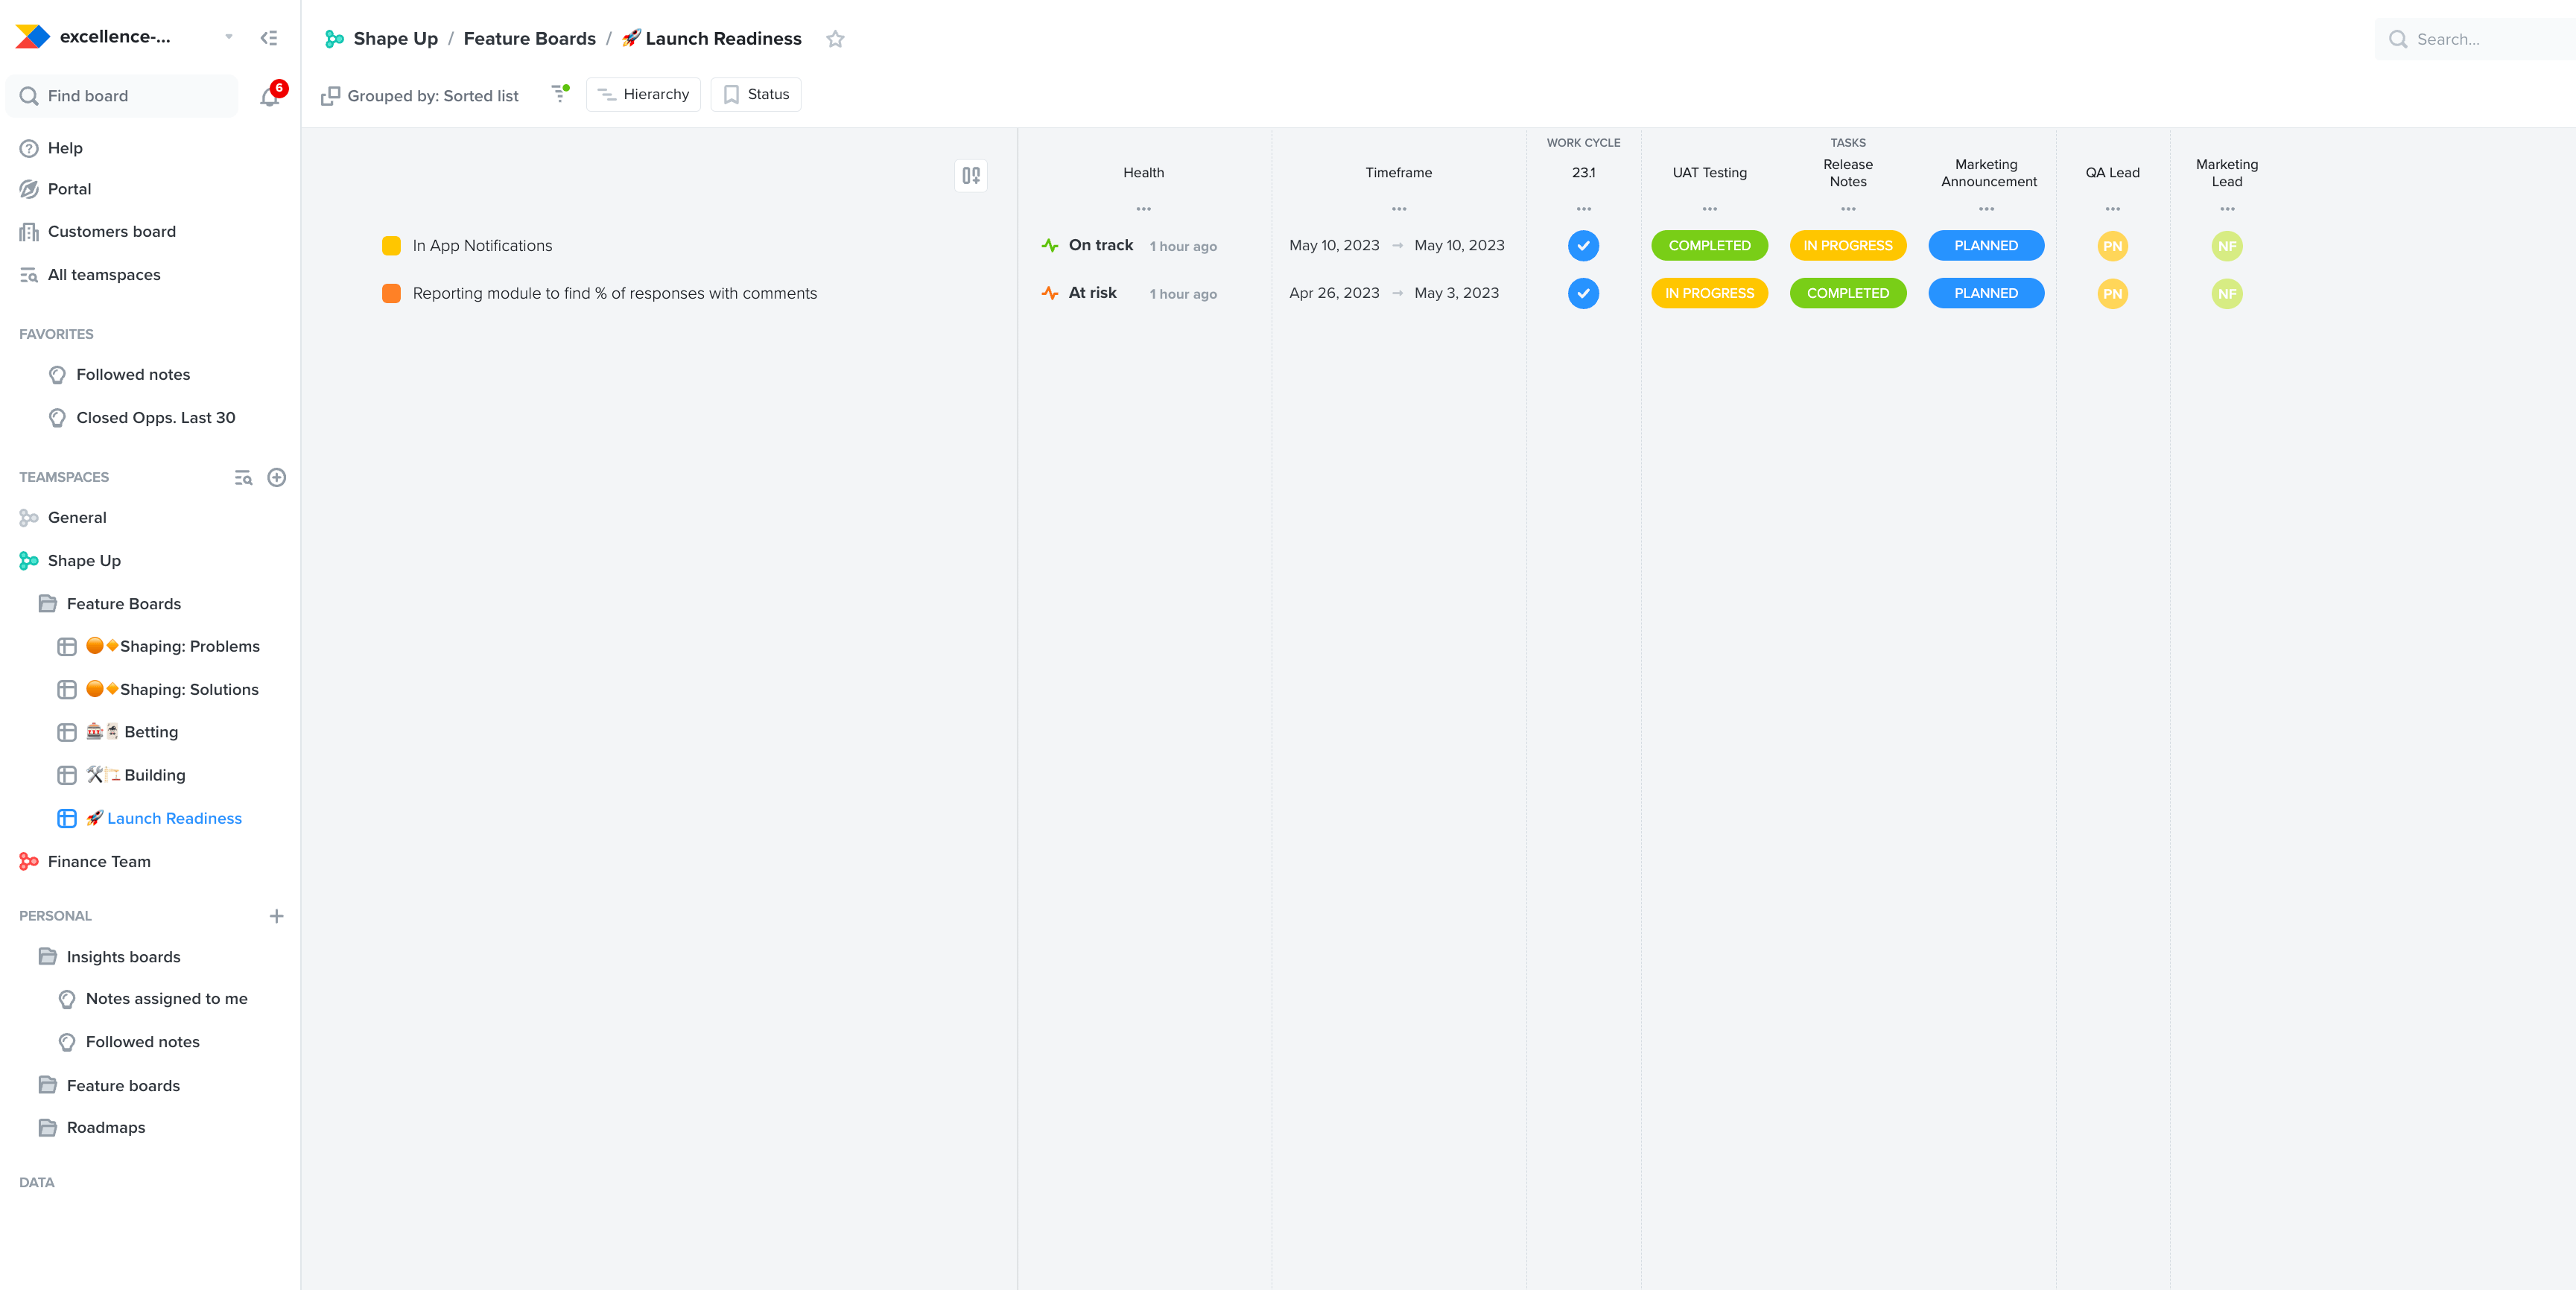Viewport: 2576px width, 1290px height.
Task: Click the add field icon above the rows
Action: 969,174
